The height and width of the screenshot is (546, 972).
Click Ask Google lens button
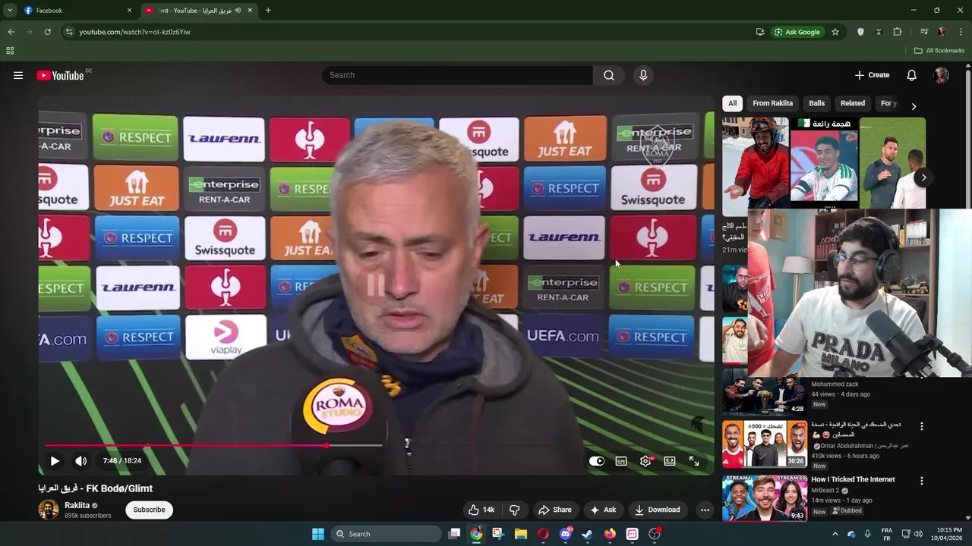[797, 32]
